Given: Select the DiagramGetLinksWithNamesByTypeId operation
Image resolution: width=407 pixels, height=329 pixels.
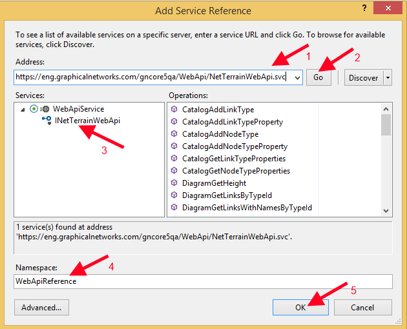Looking at the screenshot, I should [x=247, y=208].
